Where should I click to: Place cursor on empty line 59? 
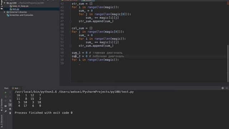pos(148,63)
